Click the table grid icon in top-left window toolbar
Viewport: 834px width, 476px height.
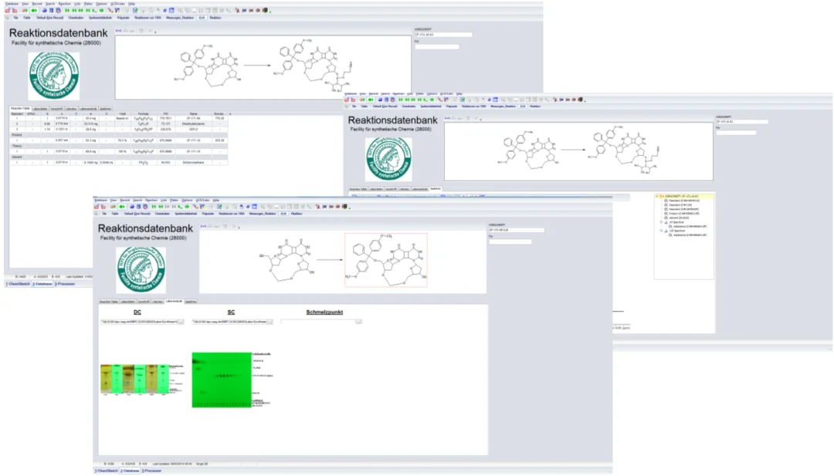tap(171, 10)
